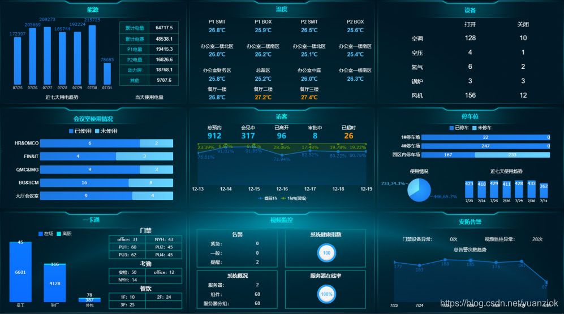This screenshot has height=314, width=564.
Task: Select the 动力房 value 18768.1
Action: (164, 69)
